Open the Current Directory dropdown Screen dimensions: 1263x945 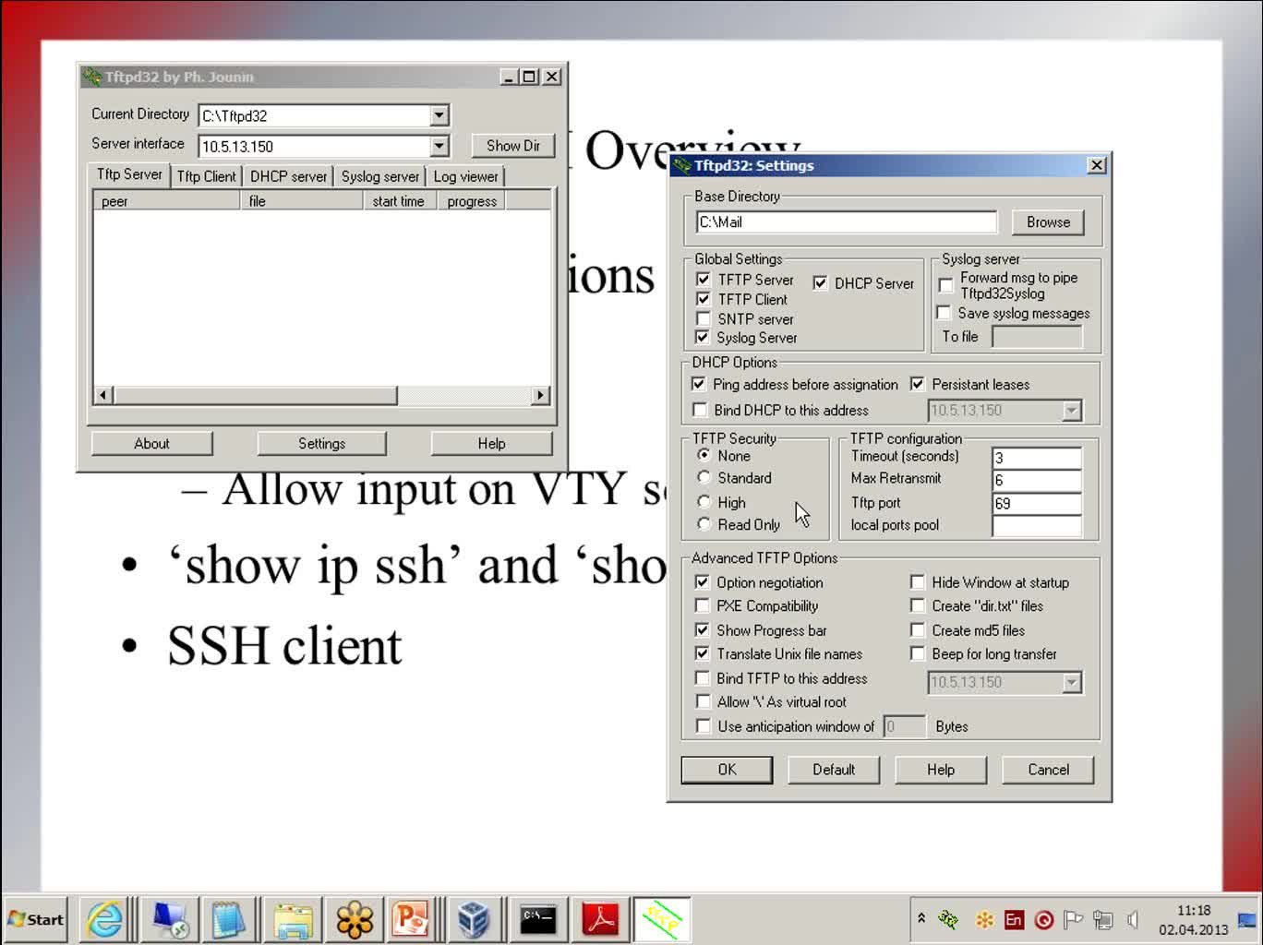(x=439, y=115)
